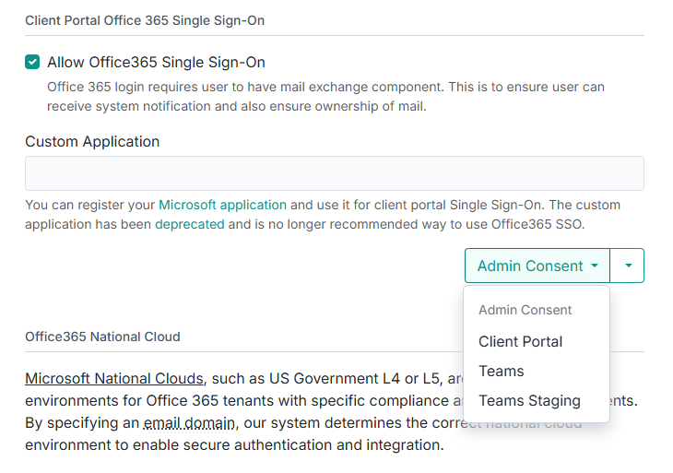
Task: Select Client Portal from the dropdown menu
Action: [520, 341]
